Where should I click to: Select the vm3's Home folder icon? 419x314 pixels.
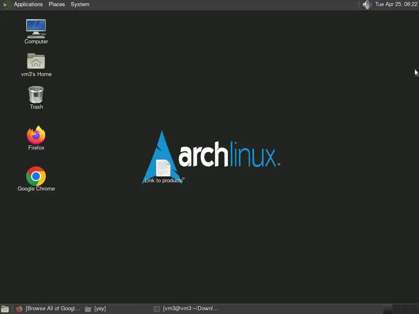pos(36,61)
